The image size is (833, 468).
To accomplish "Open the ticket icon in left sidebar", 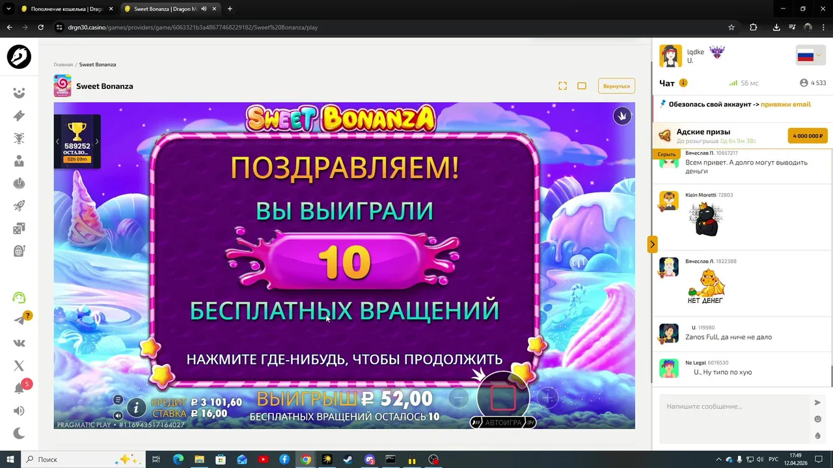I will point(19,116).
